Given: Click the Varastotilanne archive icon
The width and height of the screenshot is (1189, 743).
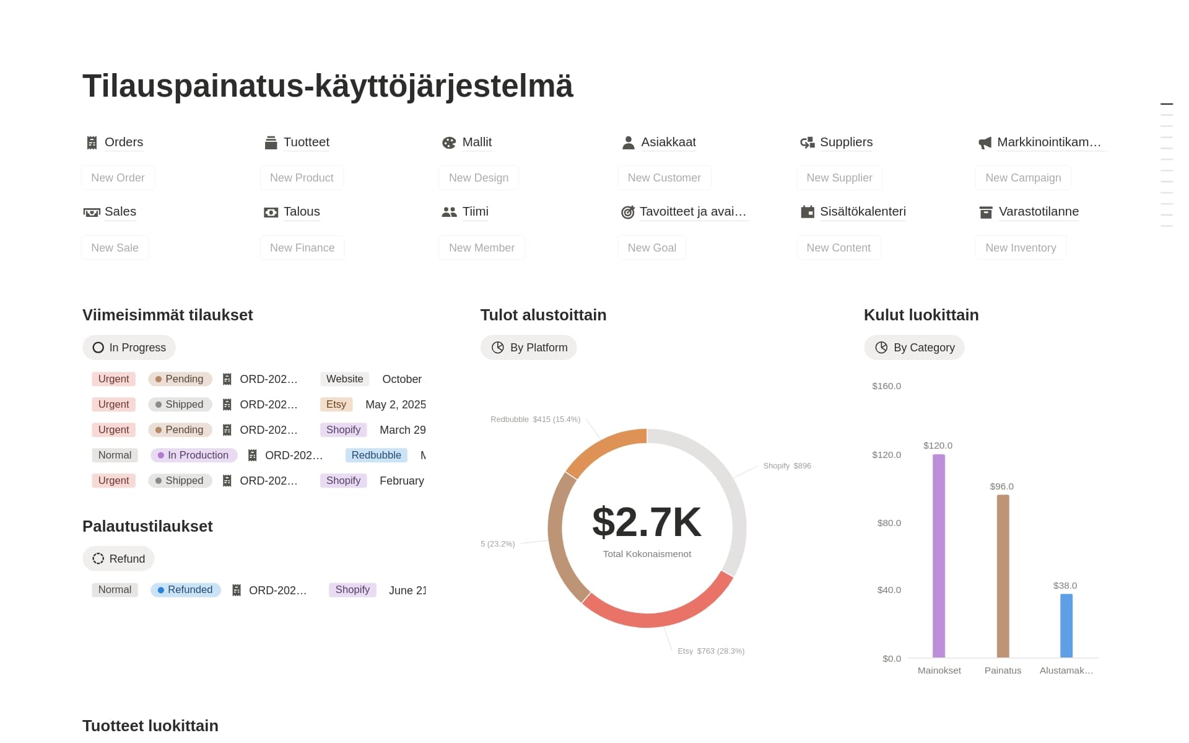Looking at the screenshot, I should tap(985, 213).
